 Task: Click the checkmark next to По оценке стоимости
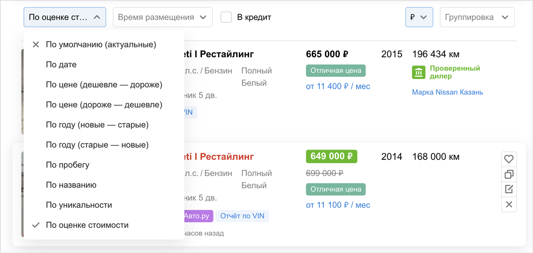click(x=36, y=225)
